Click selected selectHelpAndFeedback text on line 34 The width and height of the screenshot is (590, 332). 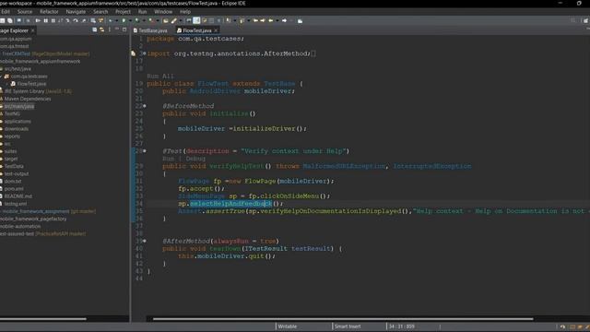230,204
